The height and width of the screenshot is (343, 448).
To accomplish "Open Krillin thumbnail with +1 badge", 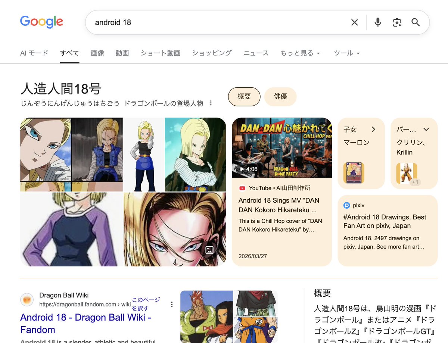I will [407, 173].
